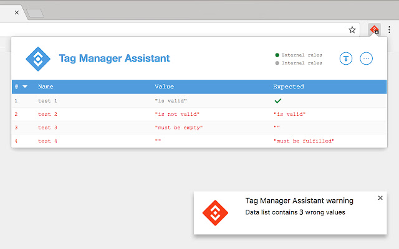Click the empty expected value of test 3
Image resolution: width=399 pixels, height=249 pixels.
(277, 126)
